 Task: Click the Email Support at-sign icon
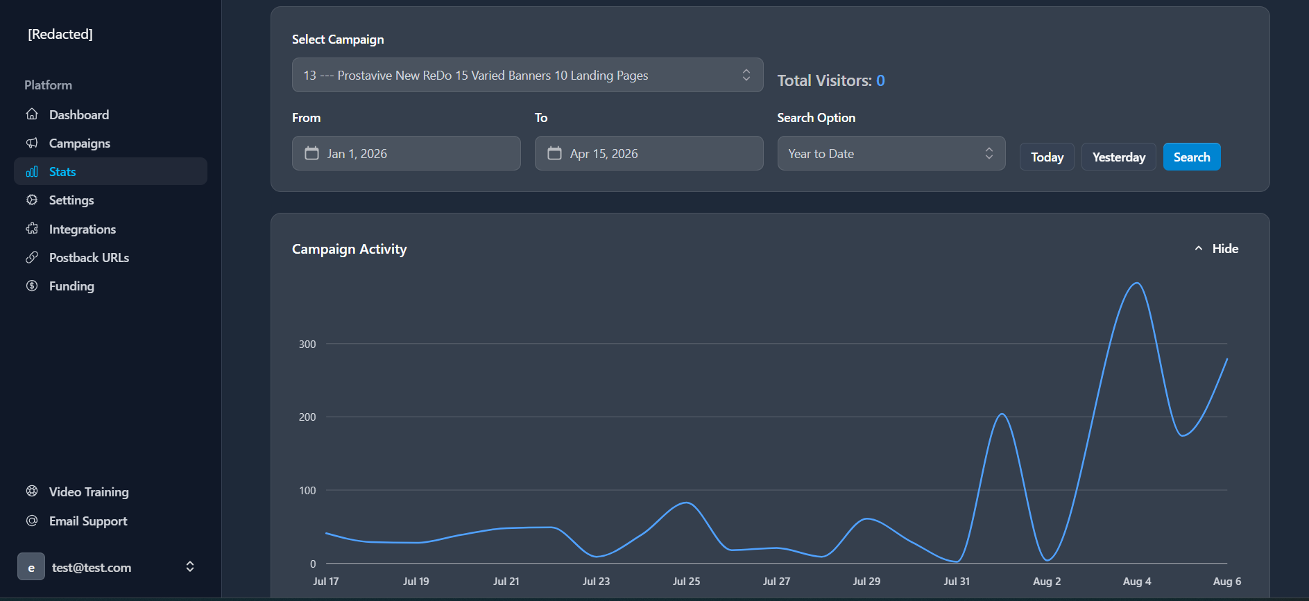(x=32, y=521)
